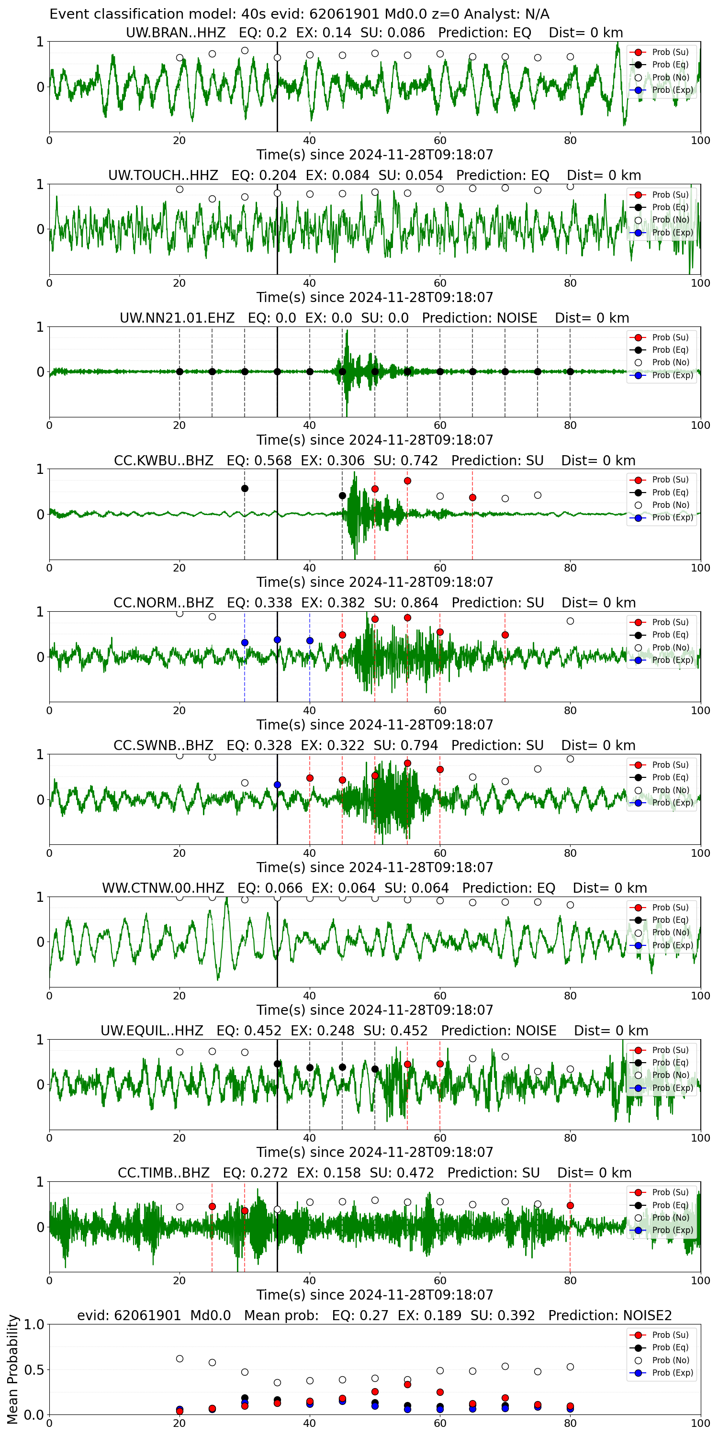Viewport: 718px width, 1436px height.
Task: Click the UW.EQUIL..HHZ subplot title
Action: (375, 1031)
